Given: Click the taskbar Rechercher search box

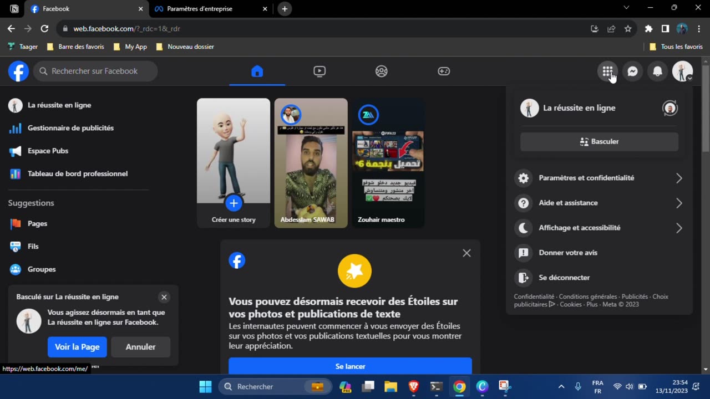Looking at the screenshot, I should 275,387.
